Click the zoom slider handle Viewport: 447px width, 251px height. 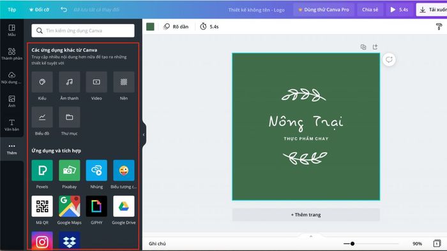coord(352,243)
